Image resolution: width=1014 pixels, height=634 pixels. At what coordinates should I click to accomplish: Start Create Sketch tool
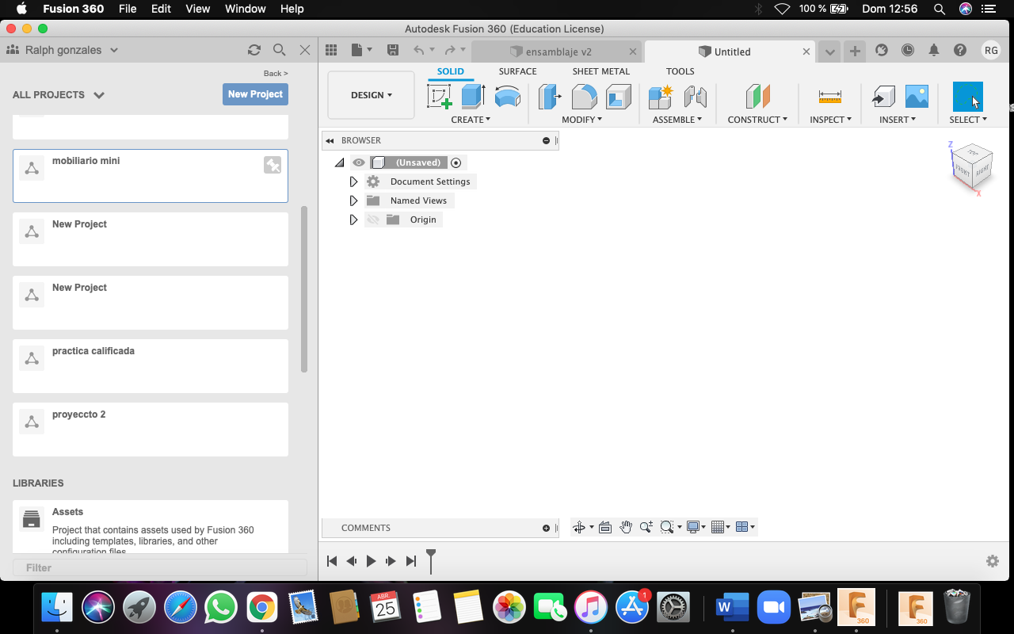pos(440,97)
